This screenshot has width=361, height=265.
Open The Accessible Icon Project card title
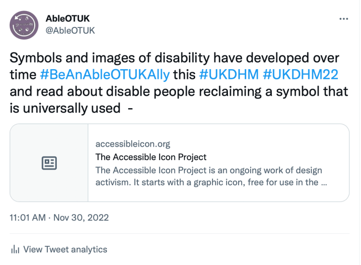tap(151, 157)
